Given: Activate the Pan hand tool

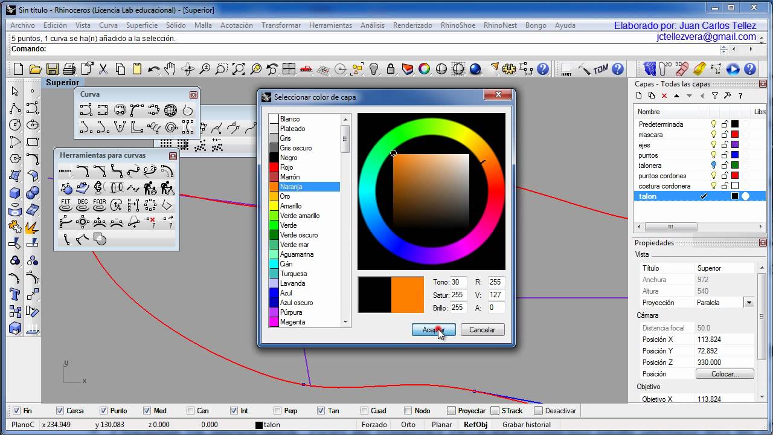Looking at the screenshot, I should 170,69.
